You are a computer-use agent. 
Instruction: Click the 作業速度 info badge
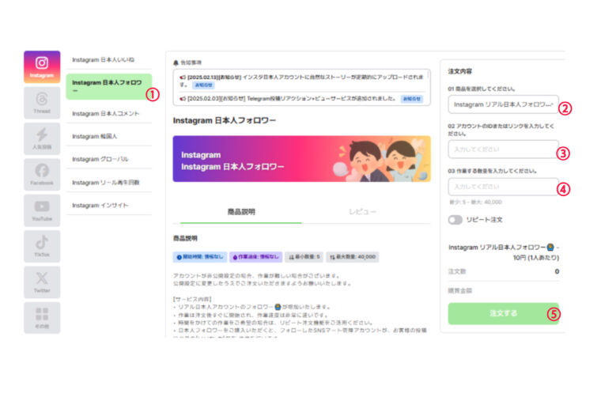(256, 257)
